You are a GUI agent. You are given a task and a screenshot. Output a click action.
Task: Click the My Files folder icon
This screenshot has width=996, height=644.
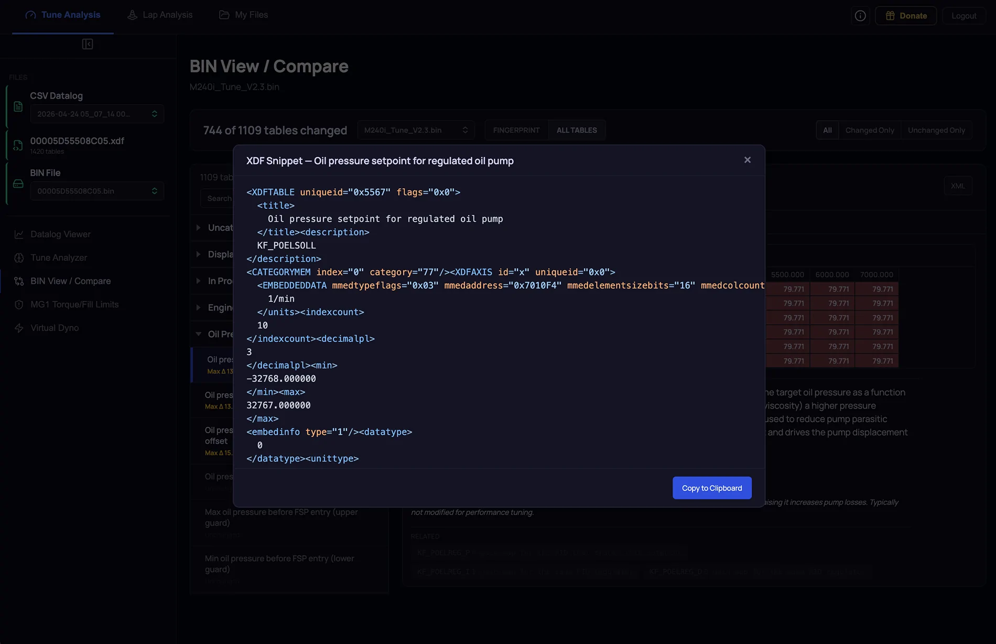click(x=224, y=15)
